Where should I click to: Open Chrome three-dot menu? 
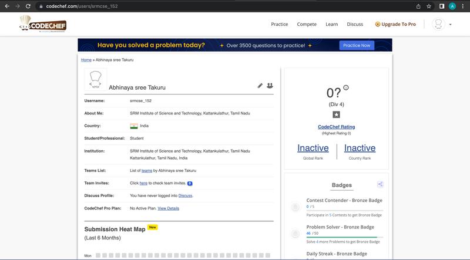pos(463,6)
